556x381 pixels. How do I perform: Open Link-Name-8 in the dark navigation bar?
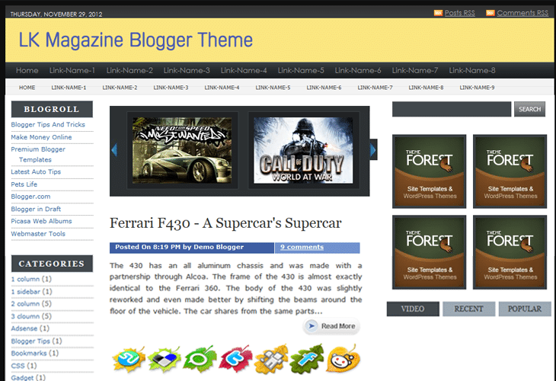[472, 70]
